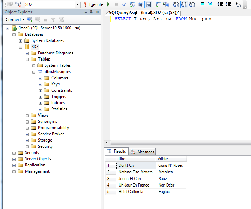Expand the Columns folder under dbo.Musiques

point(41,78)
